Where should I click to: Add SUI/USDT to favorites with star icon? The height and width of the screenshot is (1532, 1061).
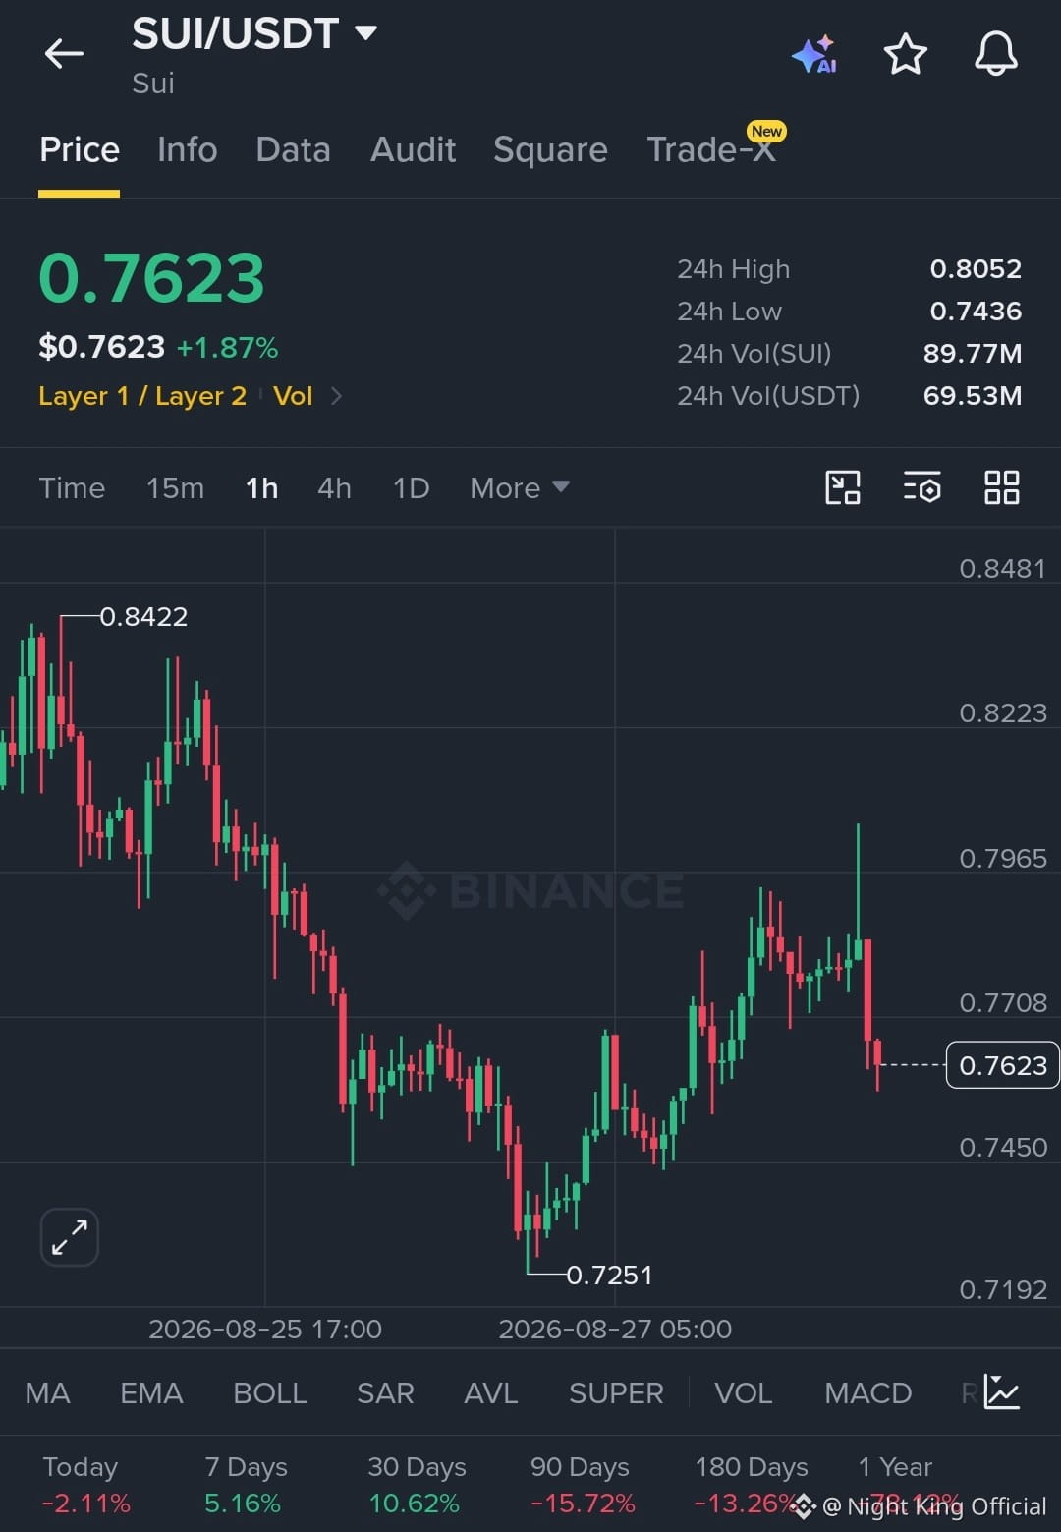905,54
